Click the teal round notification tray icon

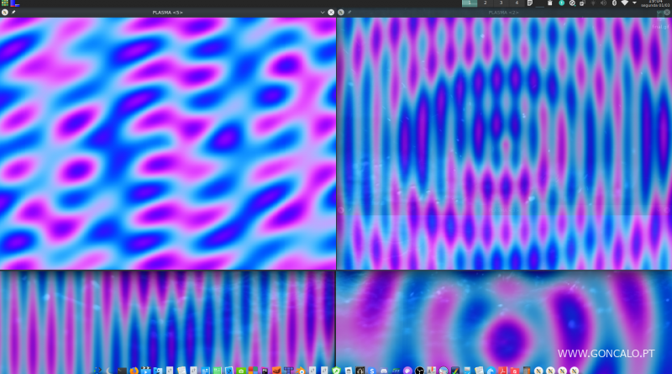(561, 3)
